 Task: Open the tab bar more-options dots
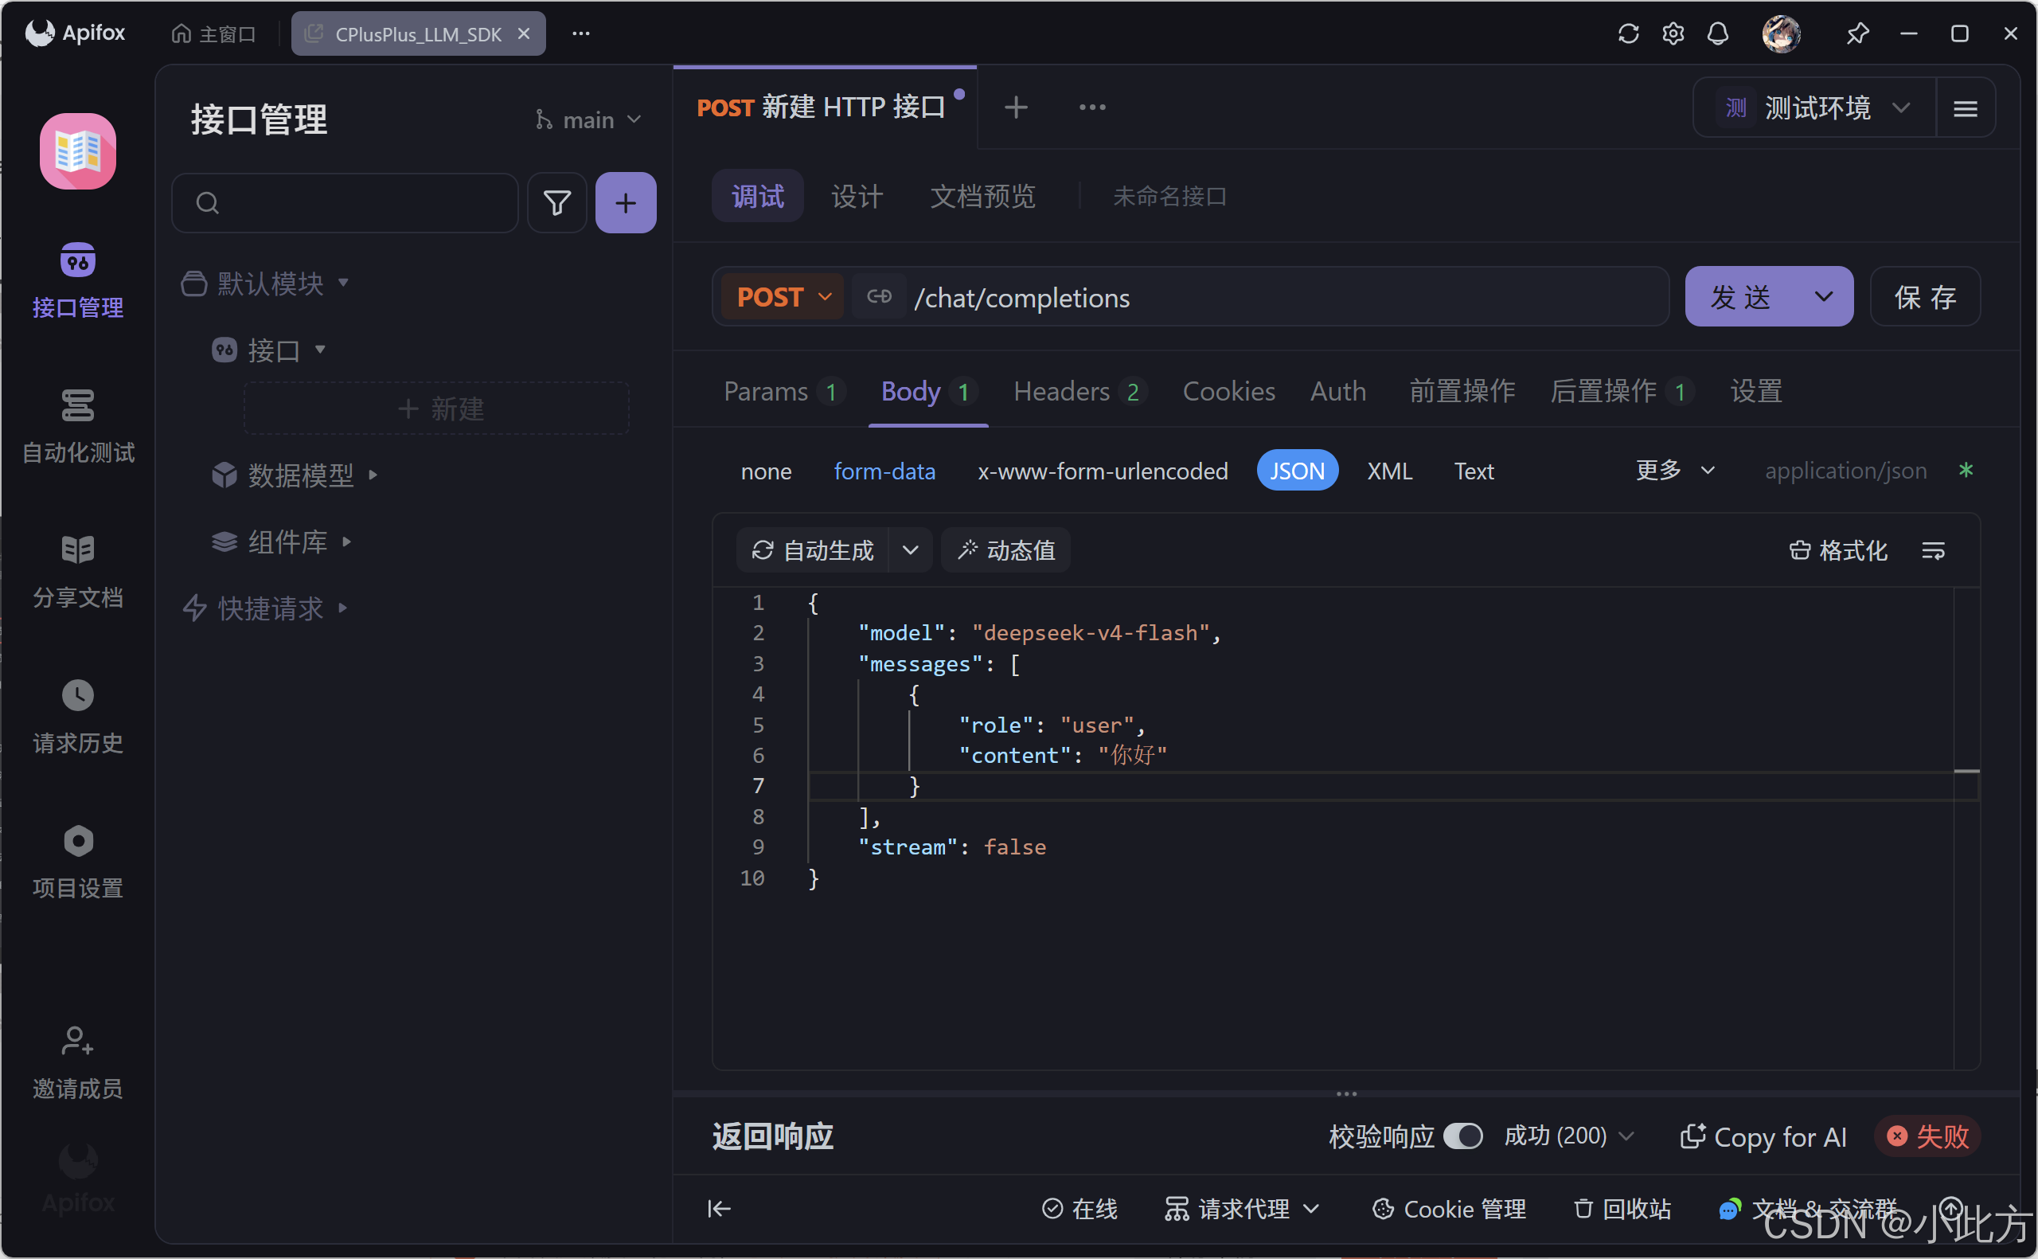[x=1091, y=108]
